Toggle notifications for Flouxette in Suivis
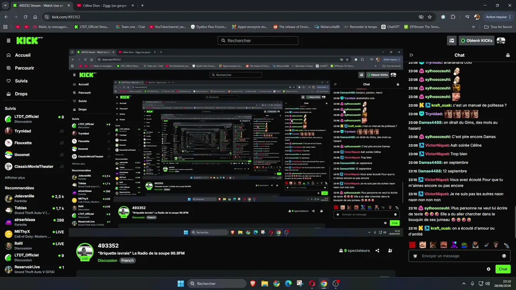516x290 pixels. tap(62, 143)
